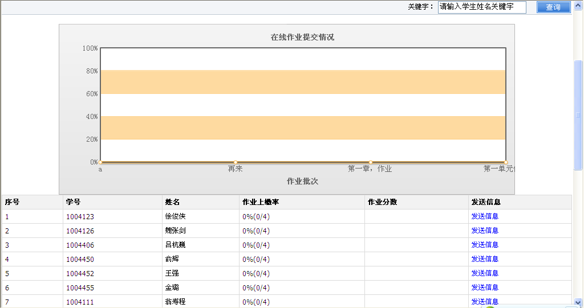Click chart data point for 第一章，作业
Screen dimensions: 584x308
tap(370, 162)
